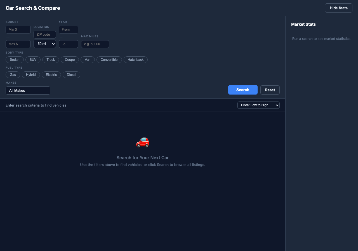Toggle the Coupe body type filter
The image size is (358, 251).
tap(70, 59)
